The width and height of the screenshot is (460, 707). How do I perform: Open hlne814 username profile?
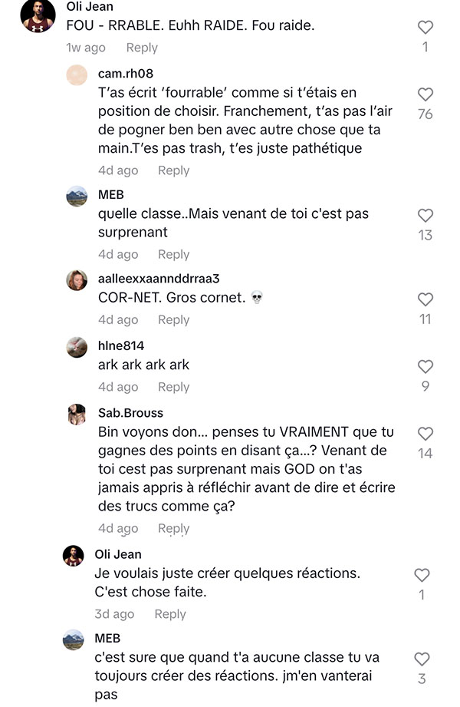point(121,346)
